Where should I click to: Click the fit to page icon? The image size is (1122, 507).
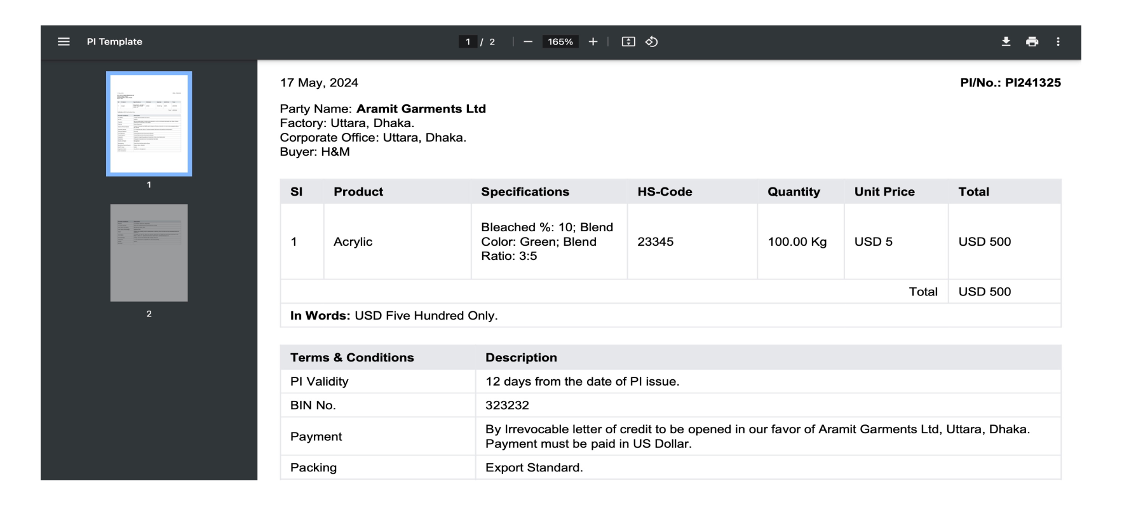click(628, 42)
